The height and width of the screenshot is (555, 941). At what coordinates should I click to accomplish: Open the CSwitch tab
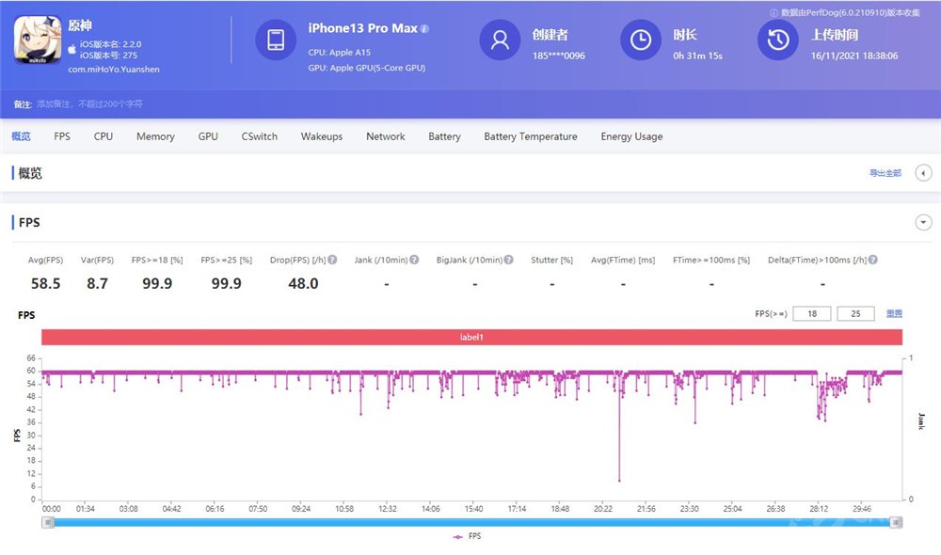[x=260, y=136]
